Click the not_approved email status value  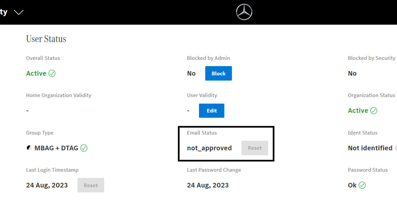pos(209,148)
